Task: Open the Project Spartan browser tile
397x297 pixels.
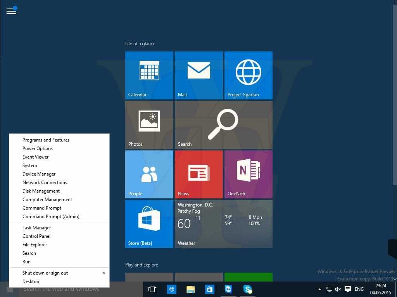Action: [x=248, y=75]
